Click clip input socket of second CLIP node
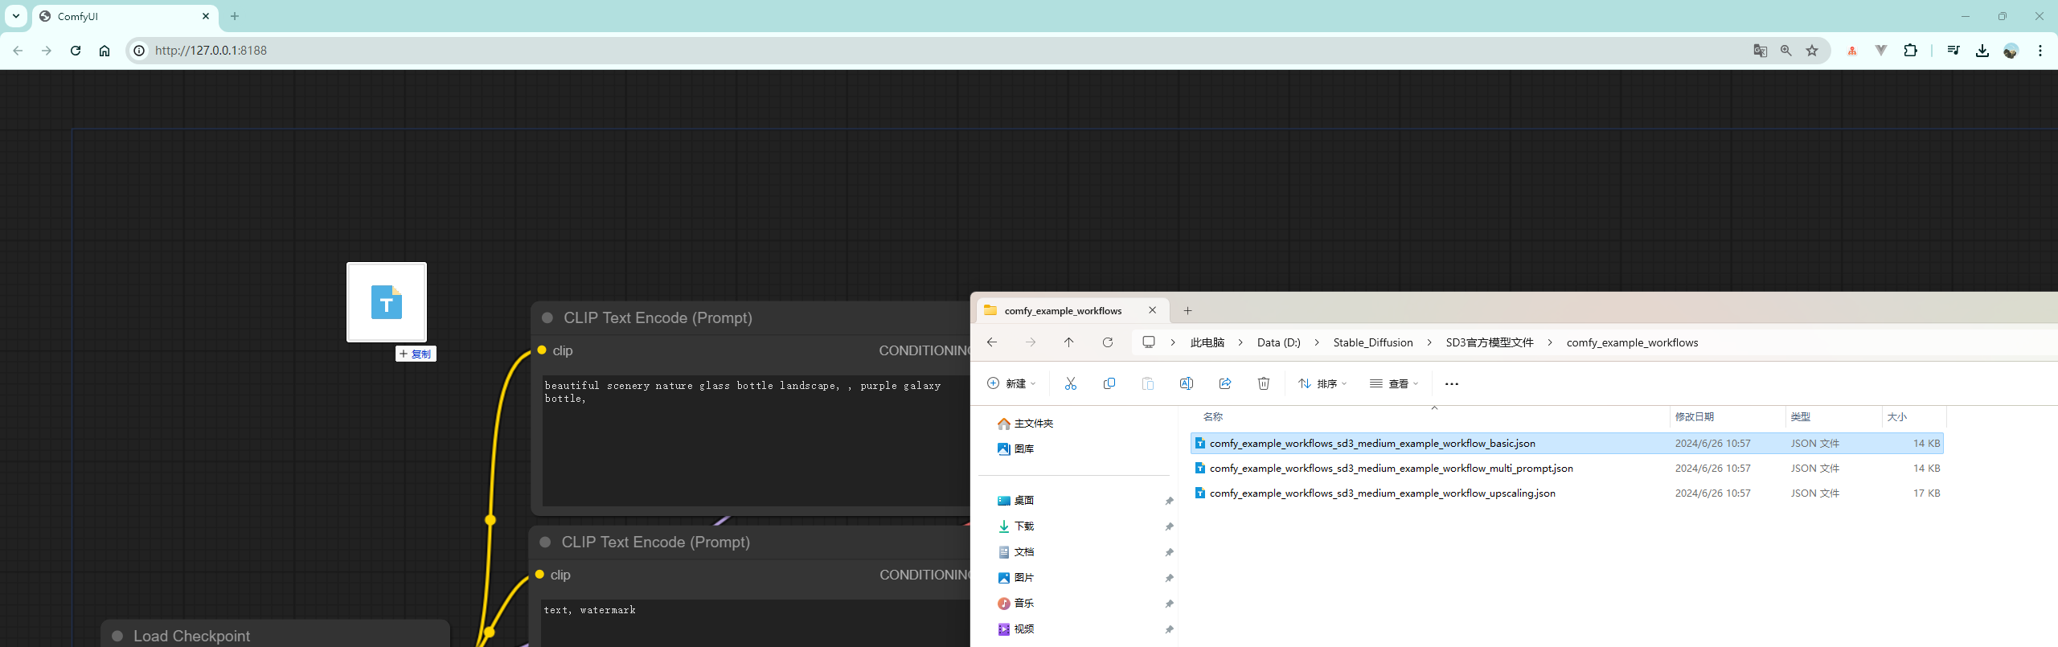 click(x=539, y=575)
